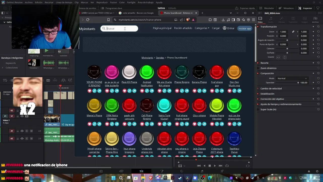
Task: Flip clip vertically in Invertir row
Action: coord(285,57)
